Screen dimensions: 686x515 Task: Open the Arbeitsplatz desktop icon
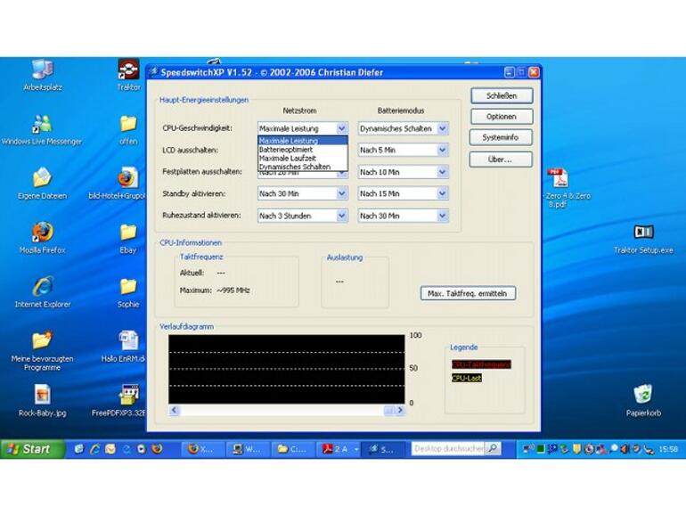(x=42, y=71)
